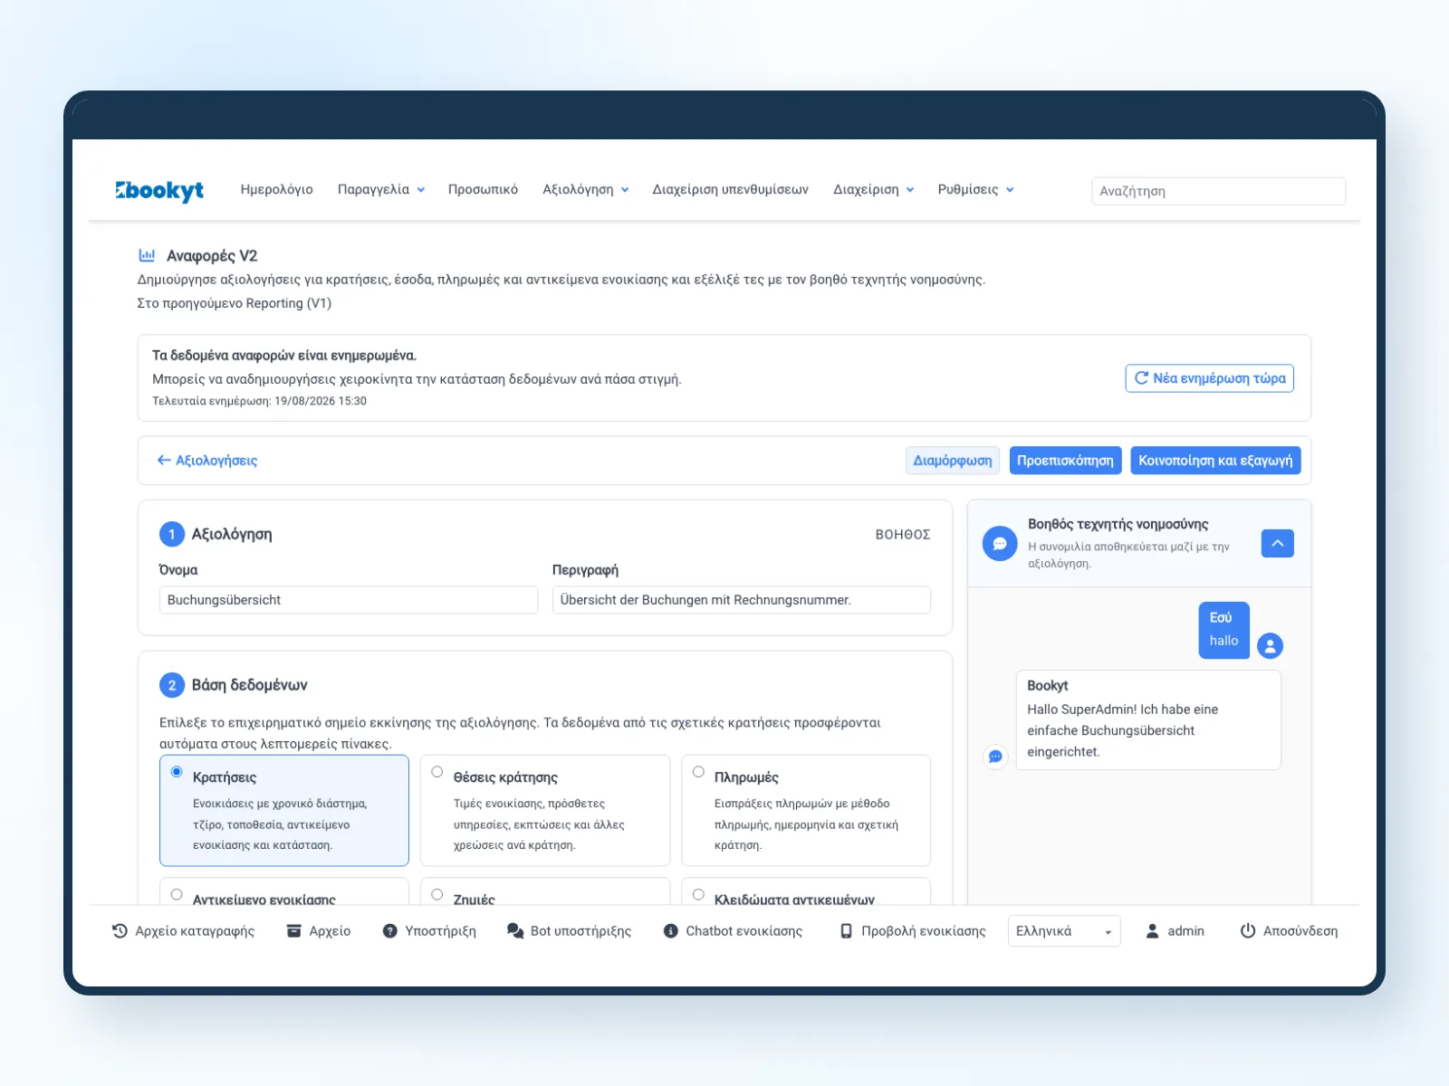
Task: Click the refresh icon in Νέα ενημέρωση τώρα
Action: point(1141,378)
